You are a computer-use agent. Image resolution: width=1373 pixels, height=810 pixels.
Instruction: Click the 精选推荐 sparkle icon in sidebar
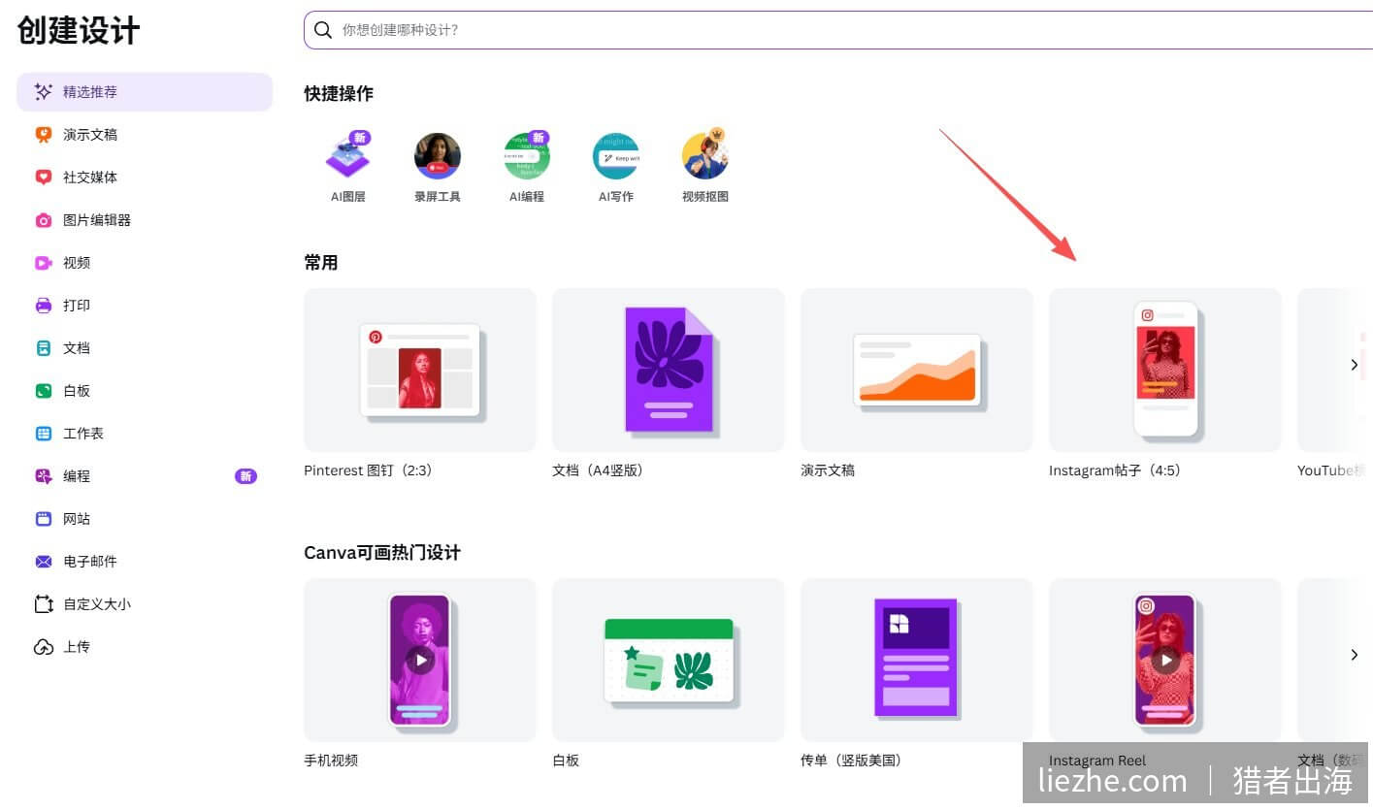[43, 92]
